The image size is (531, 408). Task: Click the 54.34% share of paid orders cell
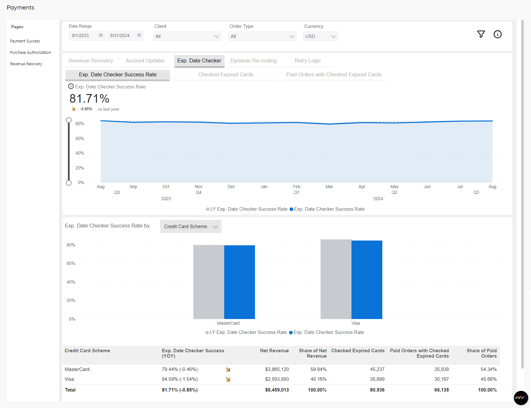pos(488,369)
